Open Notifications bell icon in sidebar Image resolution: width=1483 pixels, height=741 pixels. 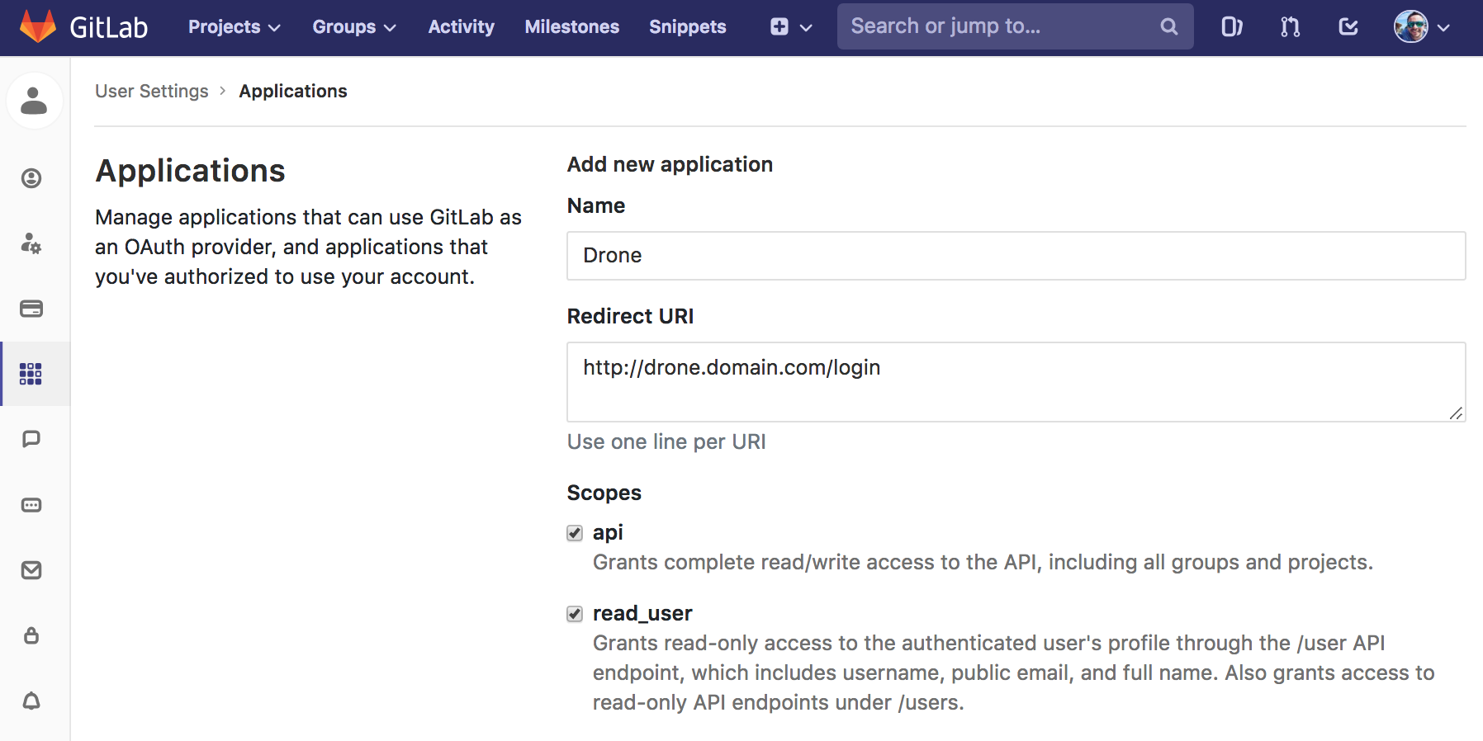pyautogui.click(x=31, y=701)
